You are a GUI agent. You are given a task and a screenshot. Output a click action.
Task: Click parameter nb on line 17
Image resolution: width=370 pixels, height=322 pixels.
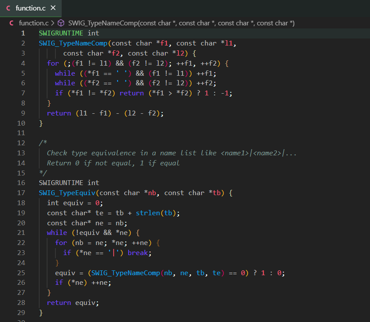click(152, 193)
